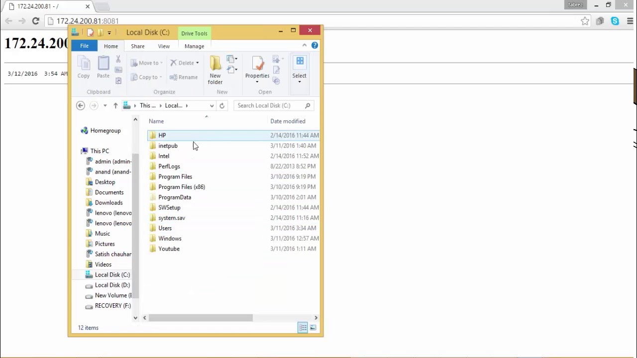Screen dimensions: 637x358
Task: Open the Copy to dropdown
Action: click(146, 77)
